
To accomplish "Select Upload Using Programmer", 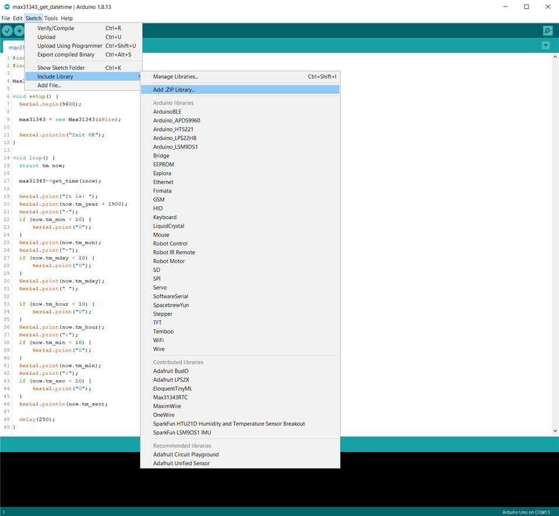I will pos(70,46).
